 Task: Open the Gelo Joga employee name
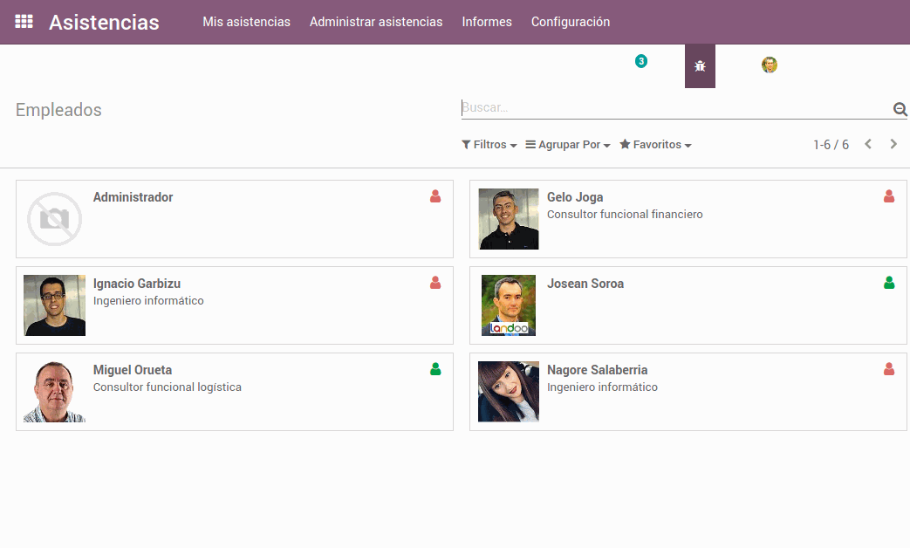[575, 197]
